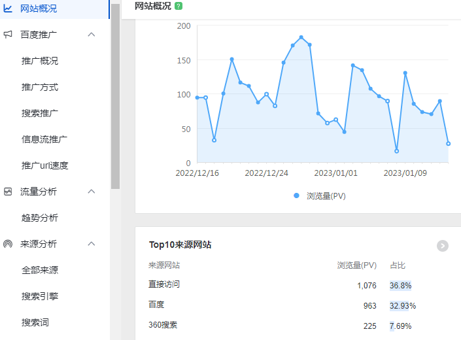The height and width of the screenshot is (340, 461).
Task: Open 推广概况 in the sidebar
Action: (x=40, y=61)
